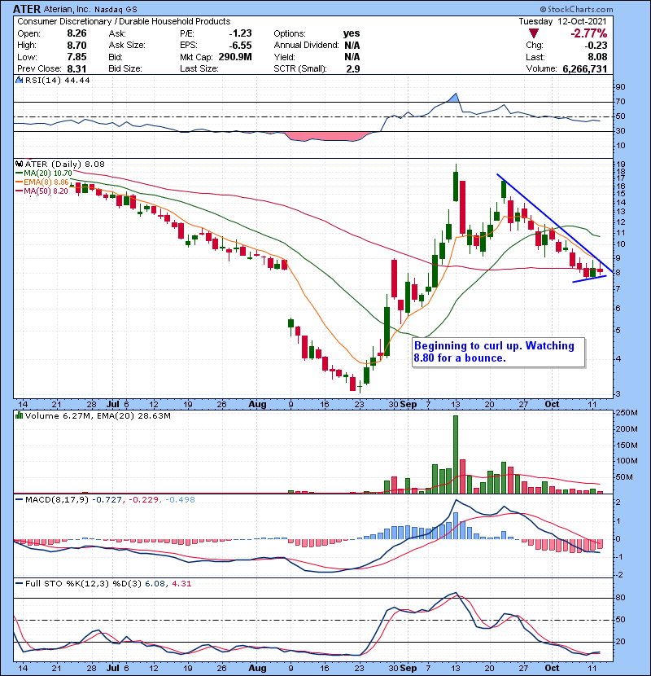Click the Oct label on the bottom stochastic date axis
The image size is (651, 676).
point(552,668)
